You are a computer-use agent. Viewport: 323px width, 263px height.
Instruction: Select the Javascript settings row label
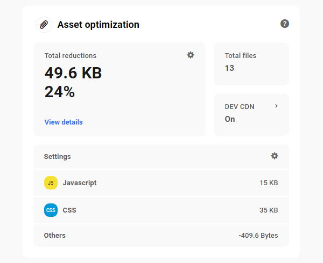click(x=80, y=182)
